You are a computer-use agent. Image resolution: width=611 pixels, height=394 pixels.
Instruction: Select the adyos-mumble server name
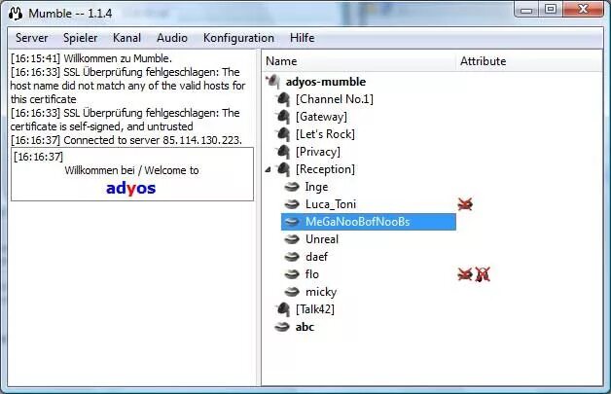[326, 82]
